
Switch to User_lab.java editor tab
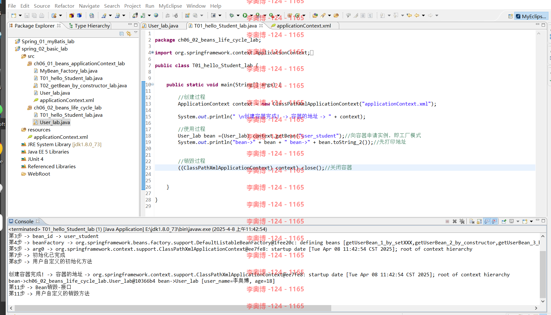[163, 26]
